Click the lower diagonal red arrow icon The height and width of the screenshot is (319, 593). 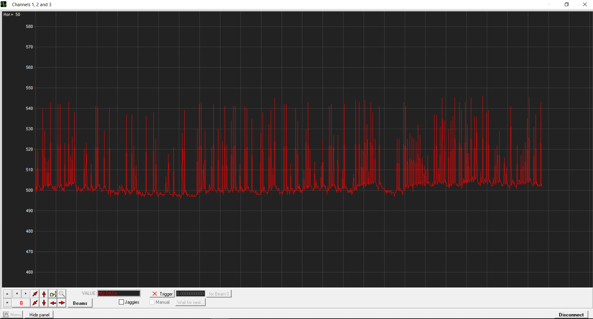[35, 303]
